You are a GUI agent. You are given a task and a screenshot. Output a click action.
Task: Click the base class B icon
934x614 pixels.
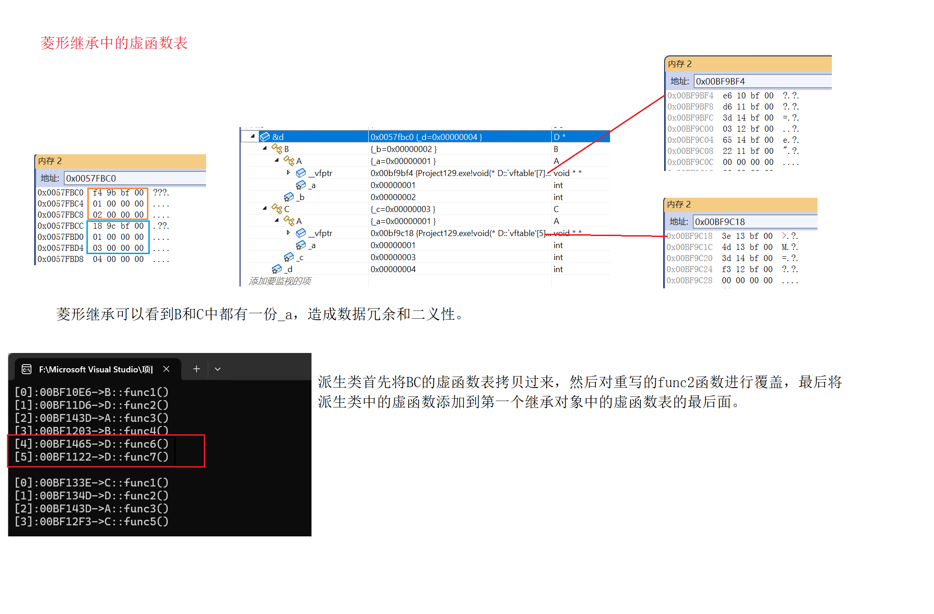click(x=277, y=149)
